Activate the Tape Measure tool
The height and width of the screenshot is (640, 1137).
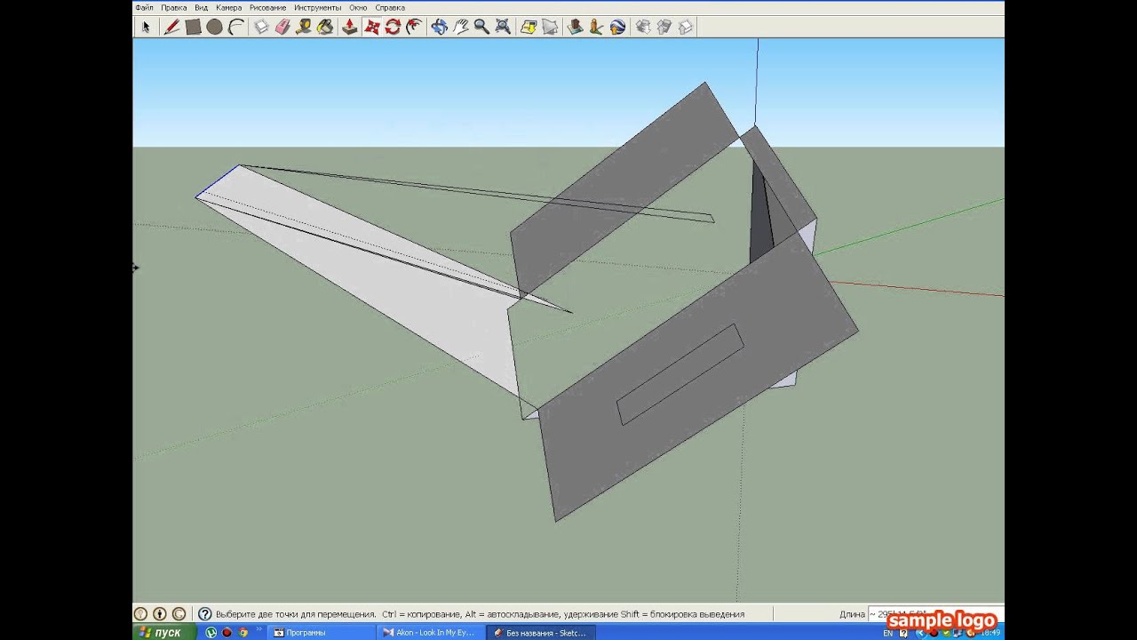pyautogui.click(x=304, y=27)
